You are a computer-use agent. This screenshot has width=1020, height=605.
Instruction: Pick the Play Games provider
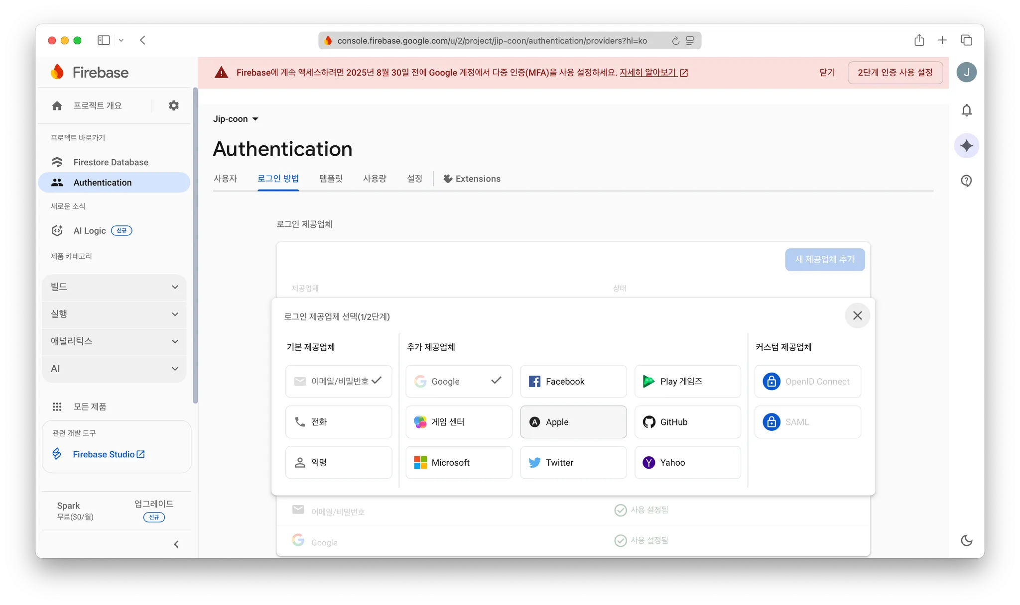click(x=687, y=382)
